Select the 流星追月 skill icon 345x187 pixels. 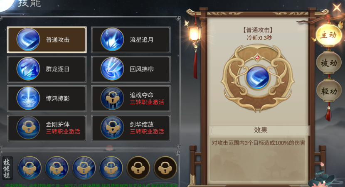(112, 39)
